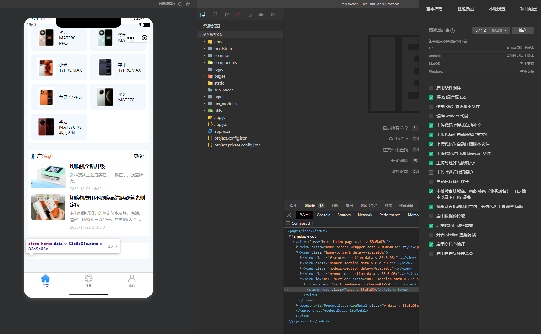Screen dimensions: 541x334
Task: Switch to the 终端 panel tab
Action: point(389,206)
